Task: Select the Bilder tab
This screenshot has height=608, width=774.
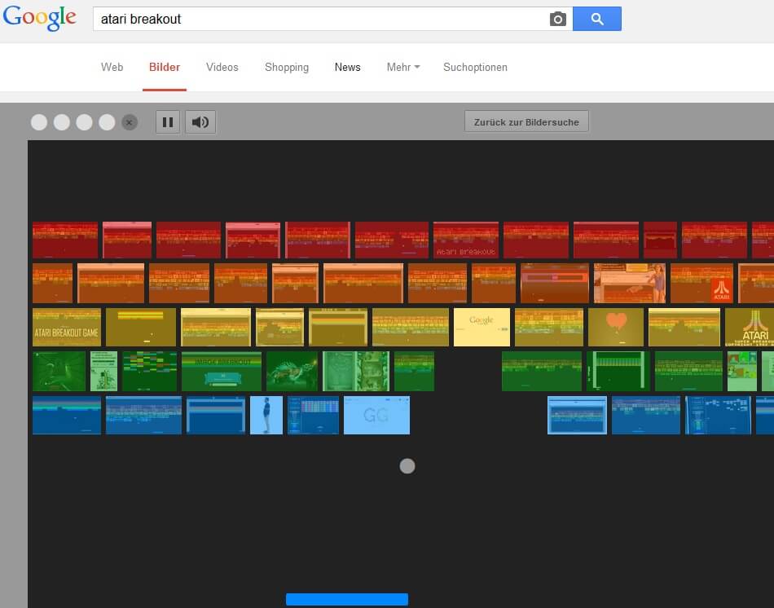Action: click(165, 67)
